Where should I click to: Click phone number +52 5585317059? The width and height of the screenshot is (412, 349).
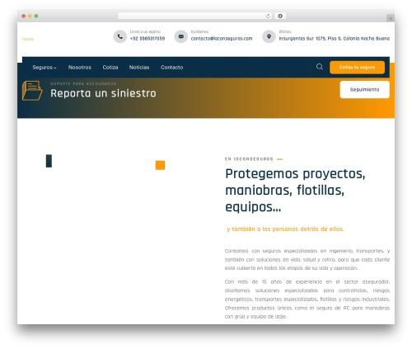point(147,39)
